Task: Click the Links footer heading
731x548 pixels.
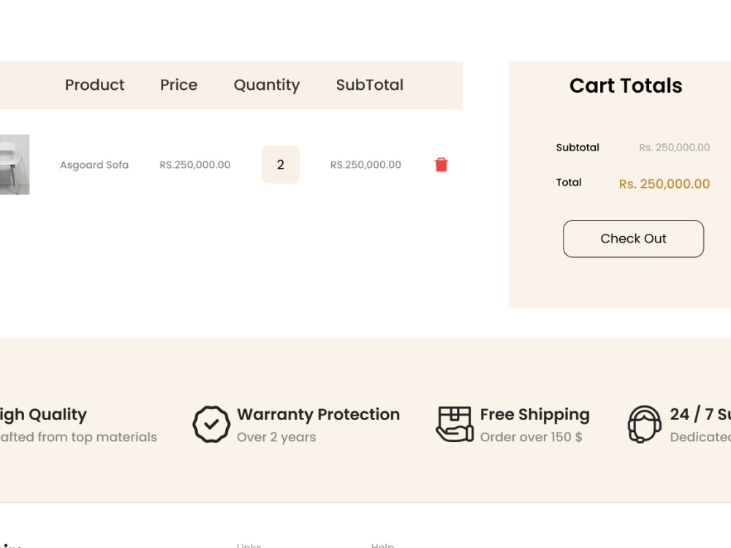Action: [249, 545]
